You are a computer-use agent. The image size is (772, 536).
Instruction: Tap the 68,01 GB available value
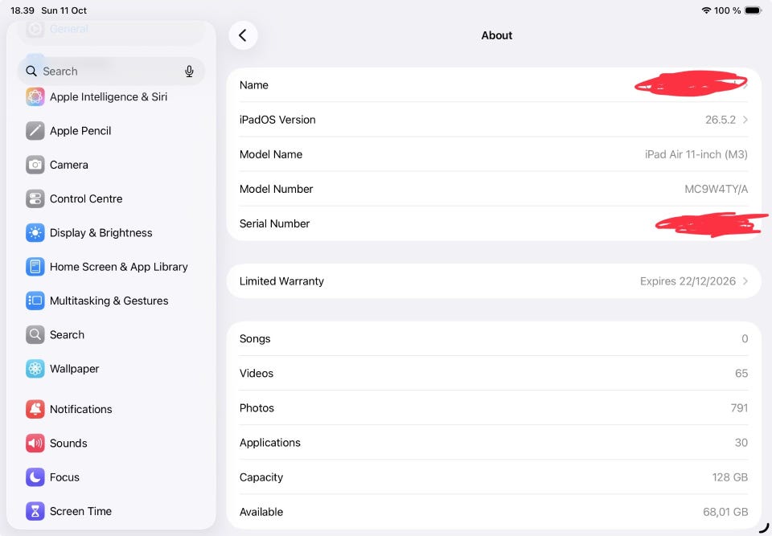[x=725, y=512]
